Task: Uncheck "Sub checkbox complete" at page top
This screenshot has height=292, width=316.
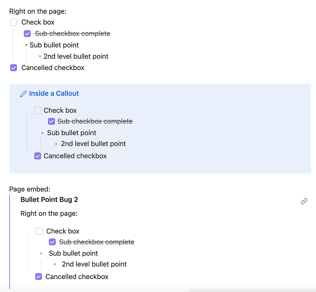Action: (27, 33)
